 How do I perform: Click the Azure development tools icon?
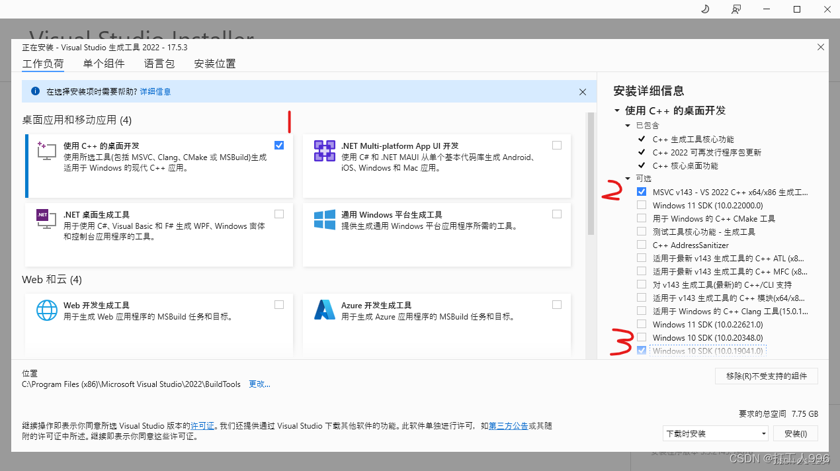click(324, 310)
